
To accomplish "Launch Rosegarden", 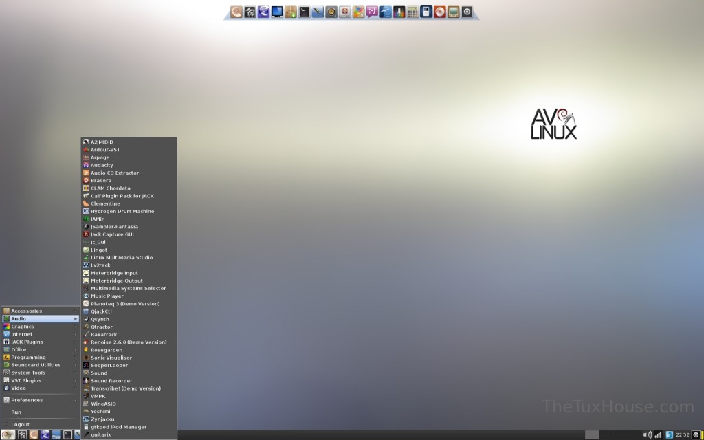I will [x=129, y=350].
